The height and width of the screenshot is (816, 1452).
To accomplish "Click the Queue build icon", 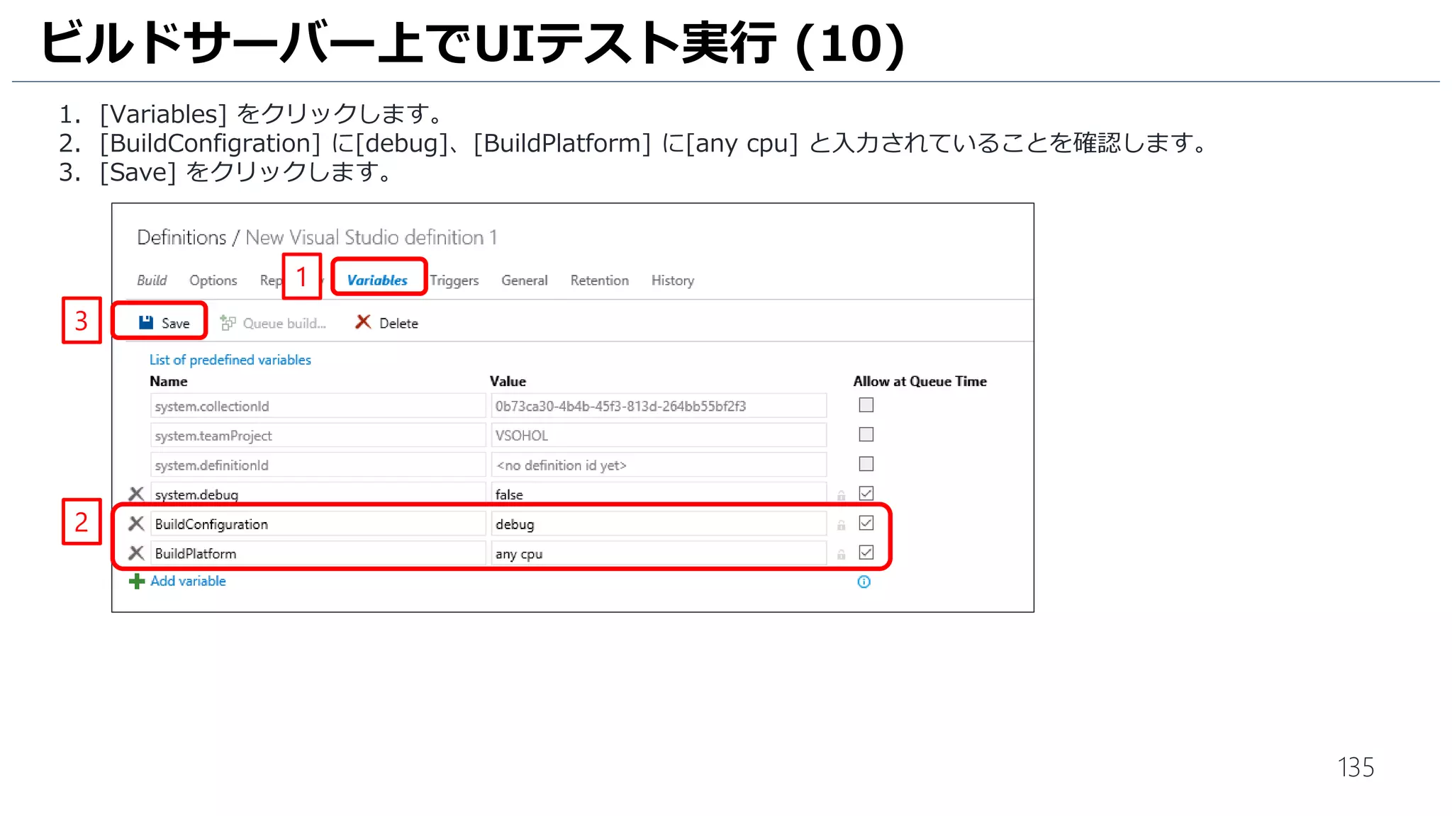I will 228,323.
